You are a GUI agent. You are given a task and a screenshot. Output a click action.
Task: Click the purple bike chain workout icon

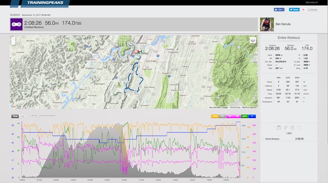coord(16,24)
